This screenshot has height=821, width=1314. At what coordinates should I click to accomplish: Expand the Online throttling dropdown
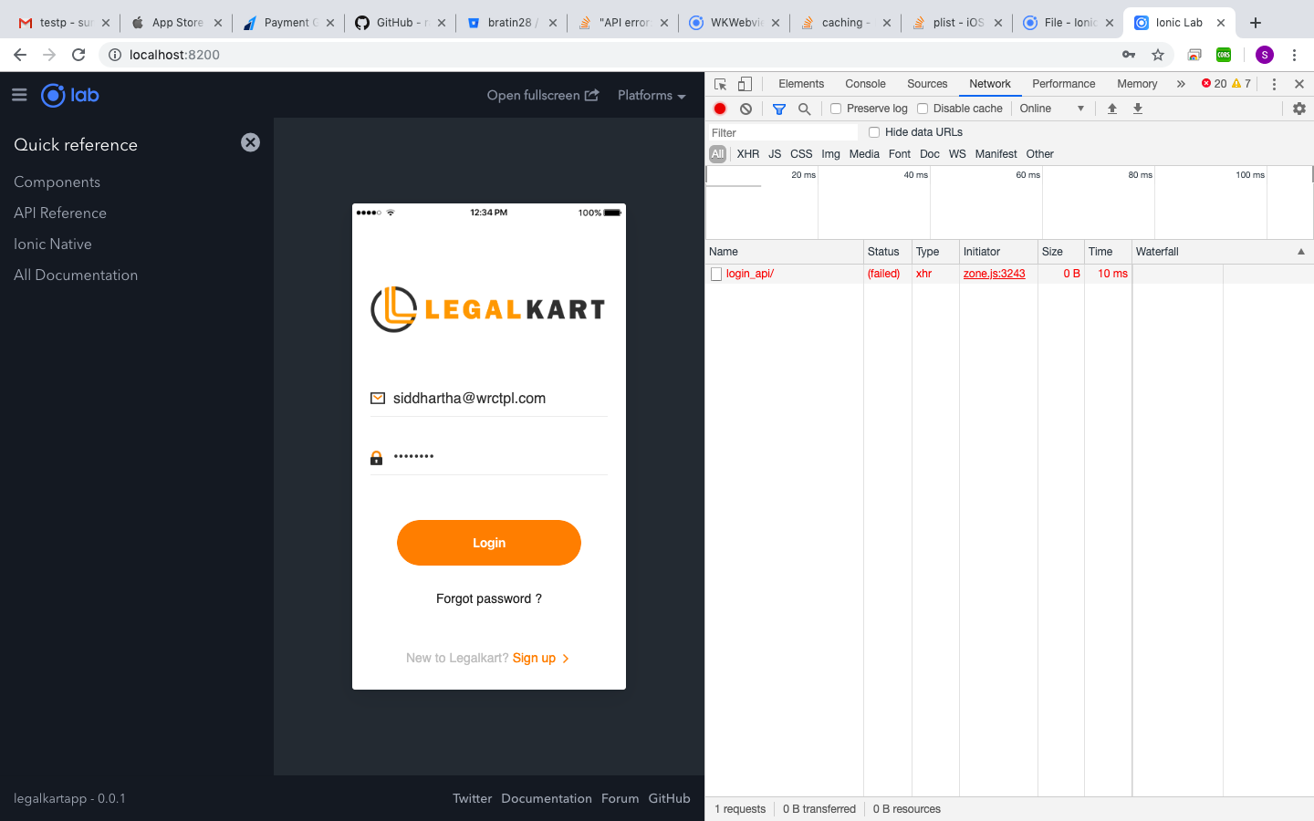1051,109
